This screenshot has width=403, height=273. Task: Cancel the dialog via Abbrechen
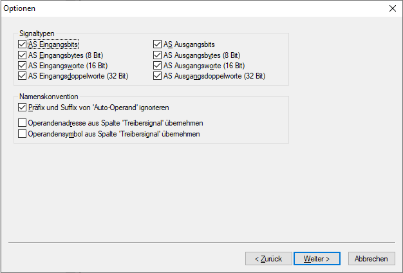[x=371, y=258]
